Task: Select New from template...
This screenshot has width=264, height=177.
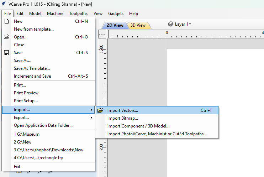Action: pos(48,29)
